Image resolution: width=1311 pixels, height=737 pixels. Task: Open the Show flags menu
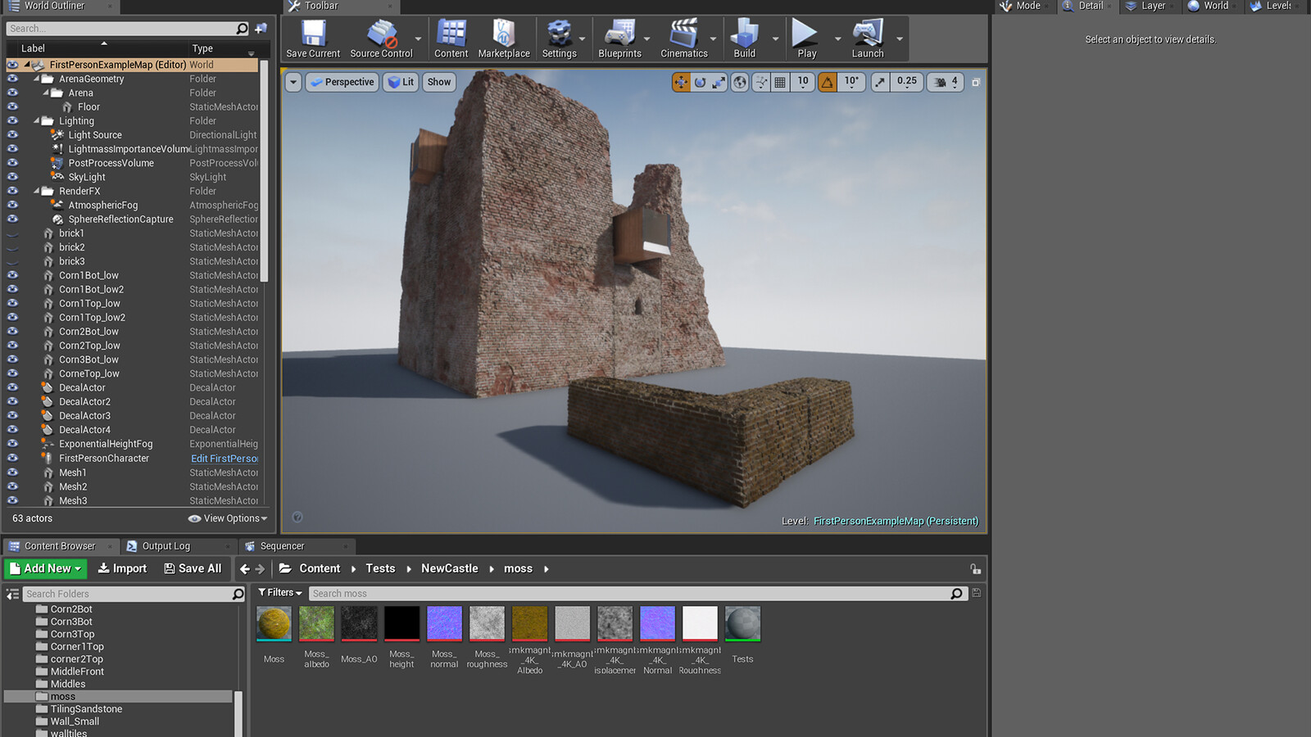click(x=439, y=82)
